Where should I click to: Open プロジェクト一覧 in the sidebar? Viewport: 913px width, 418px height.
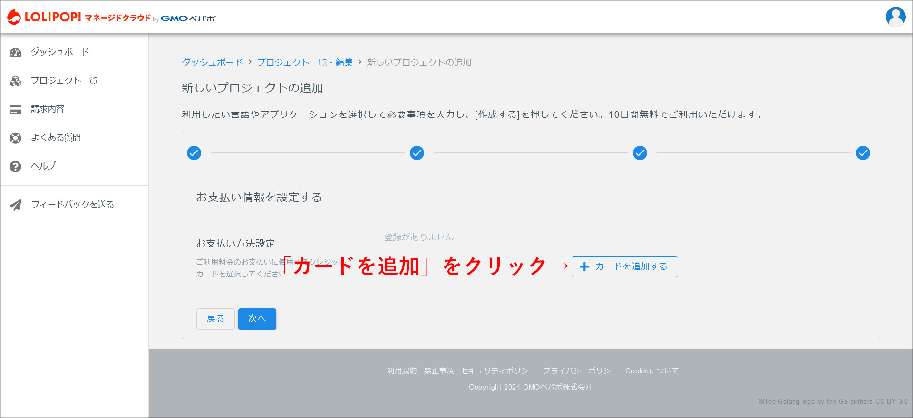[x=64, y=81]
